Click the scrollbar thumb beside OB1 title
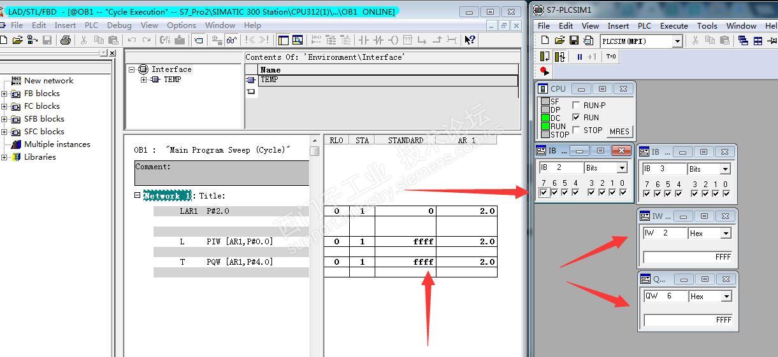The width and height of the screenshot is (778, 357). 314,151
